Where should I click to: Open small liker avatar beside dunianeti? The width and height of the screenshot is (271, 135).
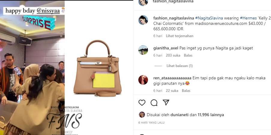pyautogui.click(x=142, y=115)
